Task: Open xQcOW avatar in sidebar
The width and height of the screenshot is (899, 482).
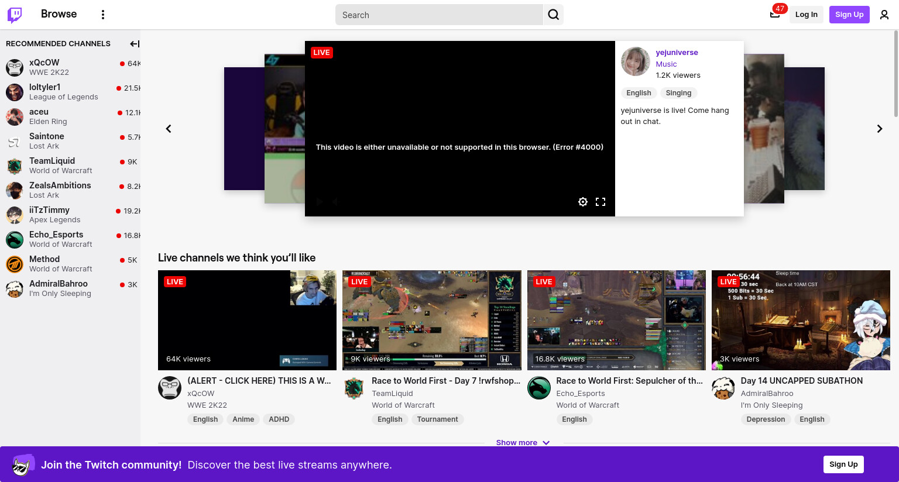Action: pyautogui.click(x=15, y=67)
